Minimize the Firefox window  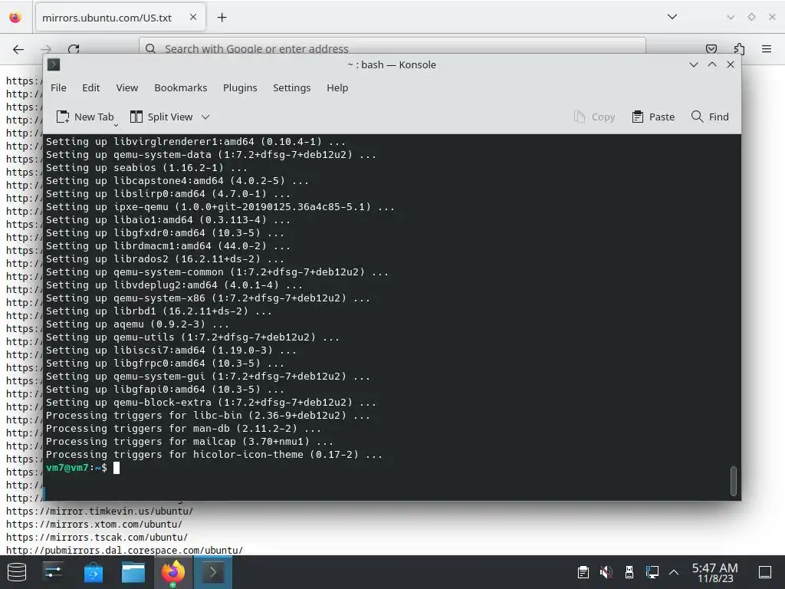coord(731,17)
